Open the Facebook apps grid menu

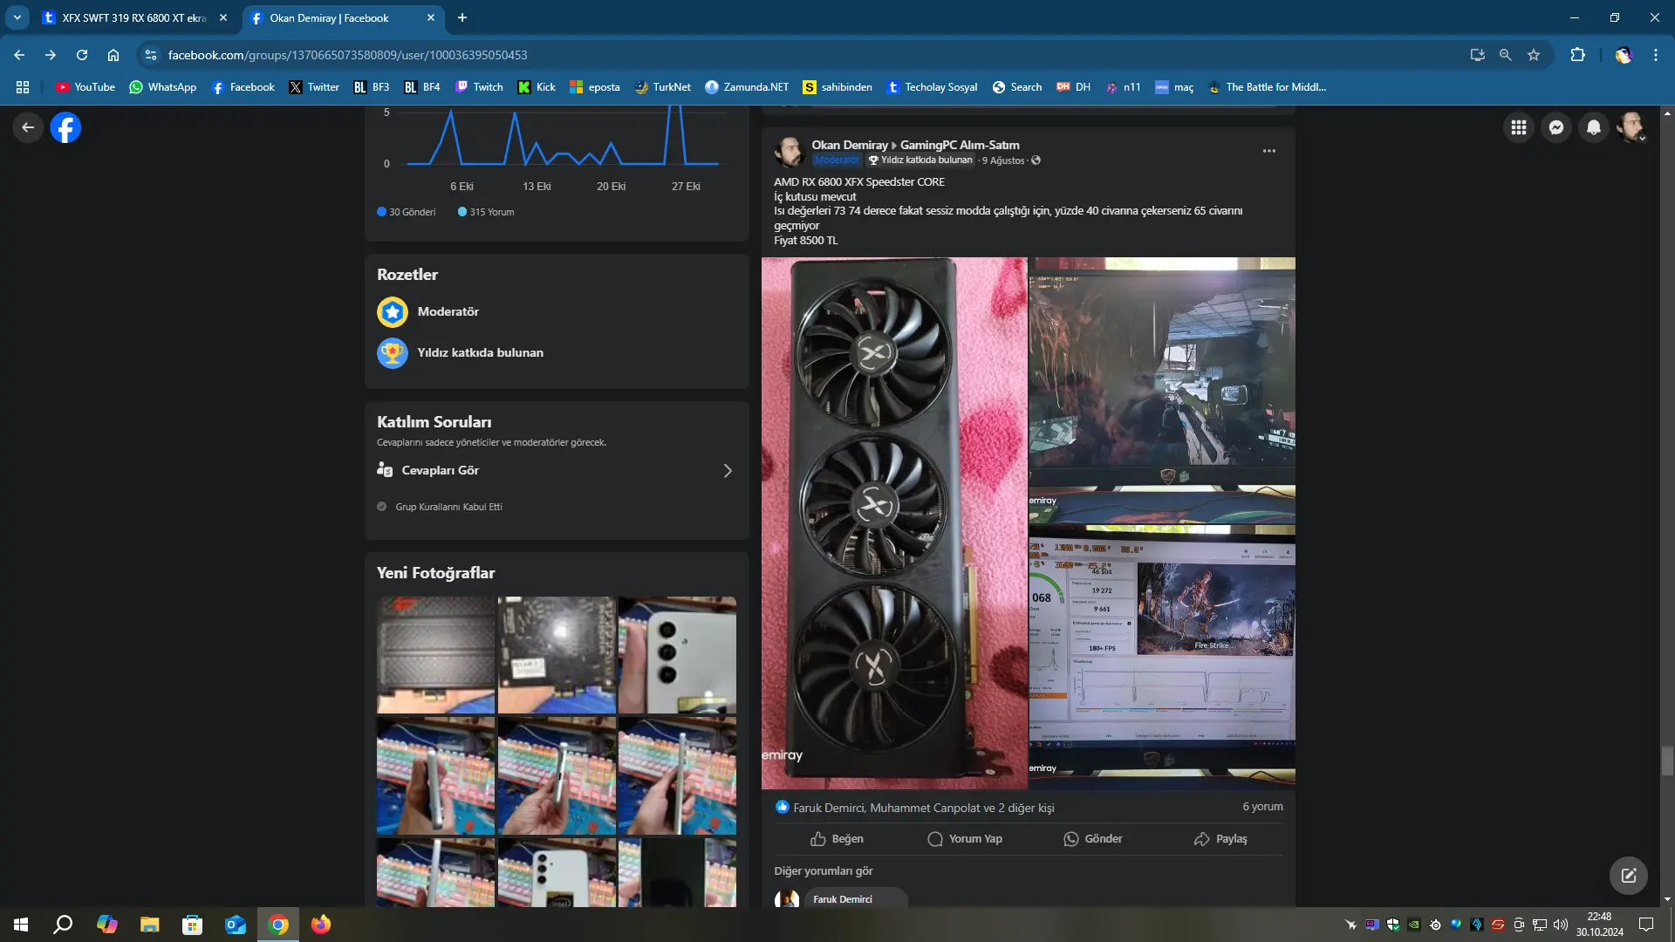(x=1518, y=127)
